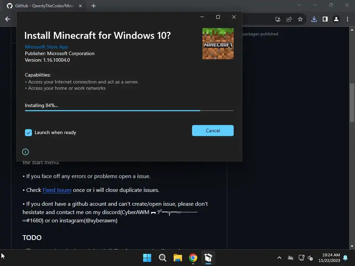This screenshot has width=355, height=266.
Task: Close the App Installer window
Action: click(x=234, y=17)
